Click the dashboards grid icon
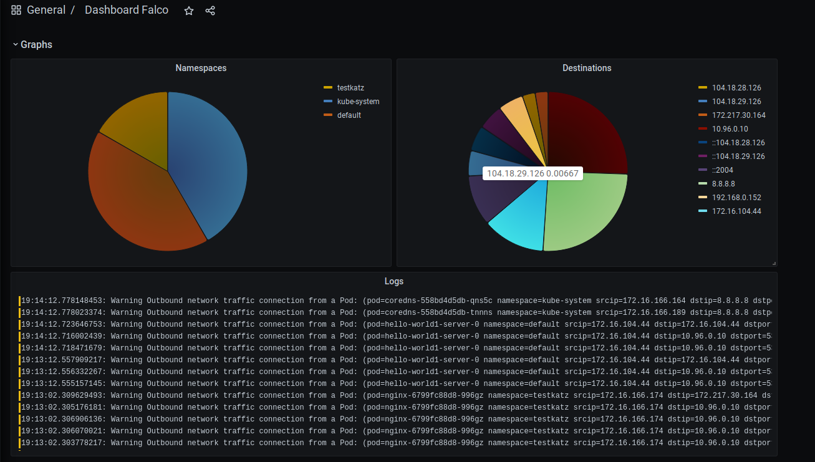 tap(16, 10)
